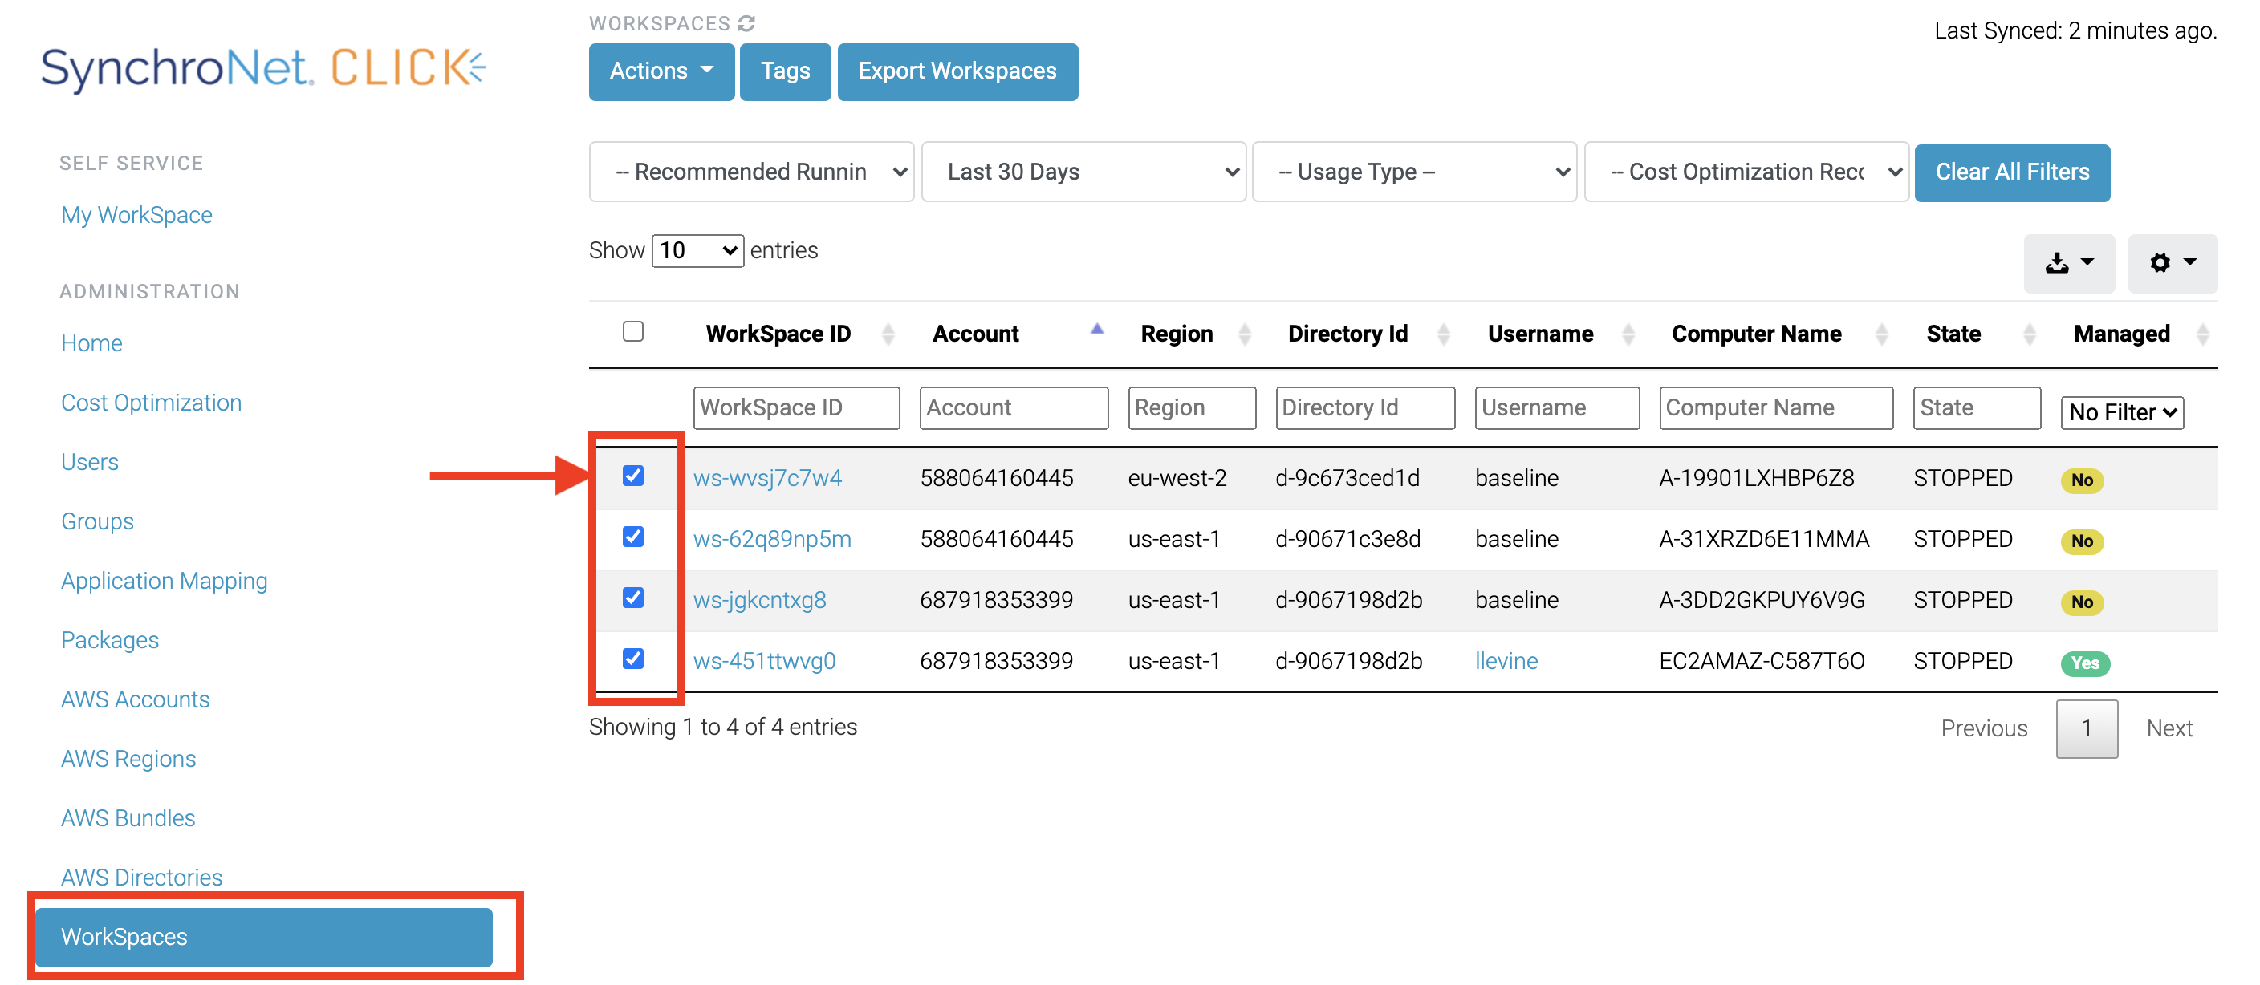Click computer name EC2AMAZ-C587T6O

pos(1762,661)
